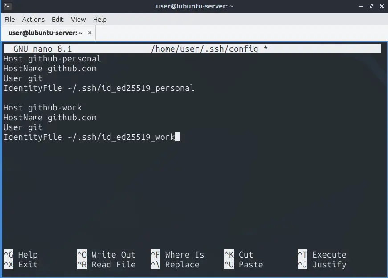This screenshot has width=388, height=278.
Task: Open the Help menu
Action: click(100, 20)
